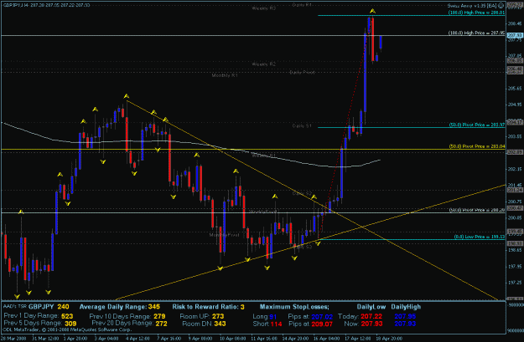
Task: Click the GBPJPY,H4 chart title text
Action: click(x=46, y=5)
